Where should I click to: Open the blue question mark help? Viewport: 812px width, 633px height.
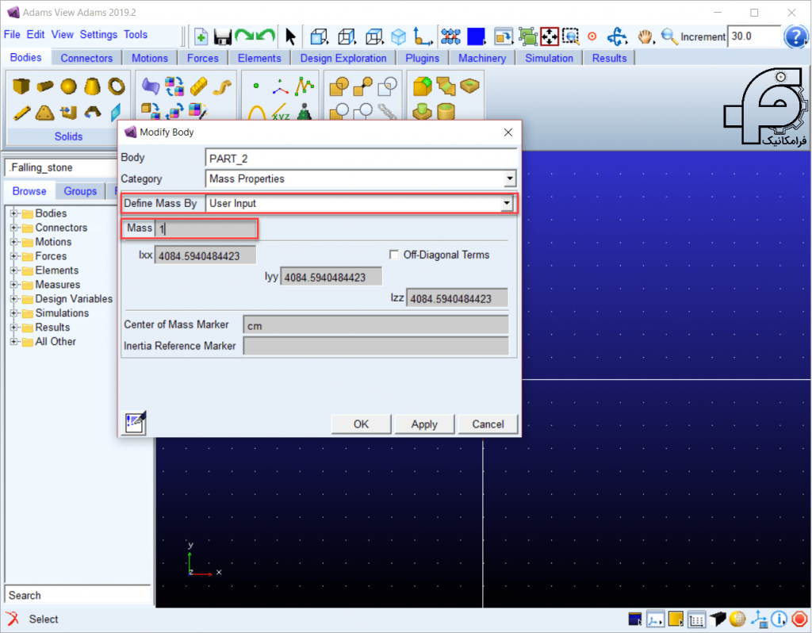(x=795, y=36)
